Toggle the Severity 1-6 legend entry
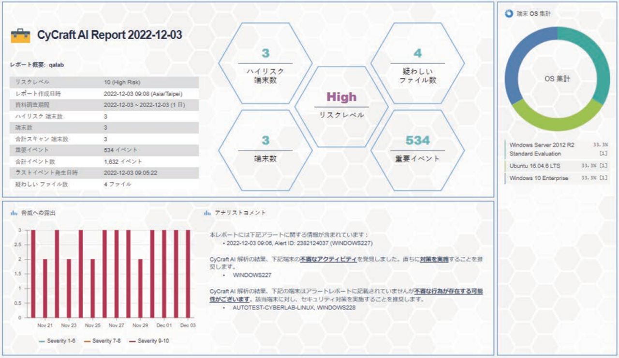Screen dimensions: 619x358 [x=57, y=341]
